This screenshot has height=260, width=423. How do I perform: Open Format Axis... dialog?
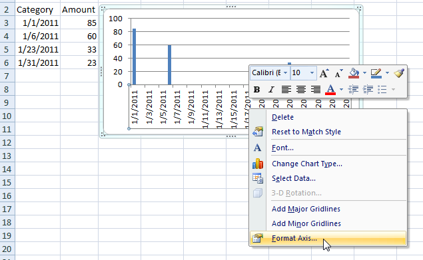328,239
